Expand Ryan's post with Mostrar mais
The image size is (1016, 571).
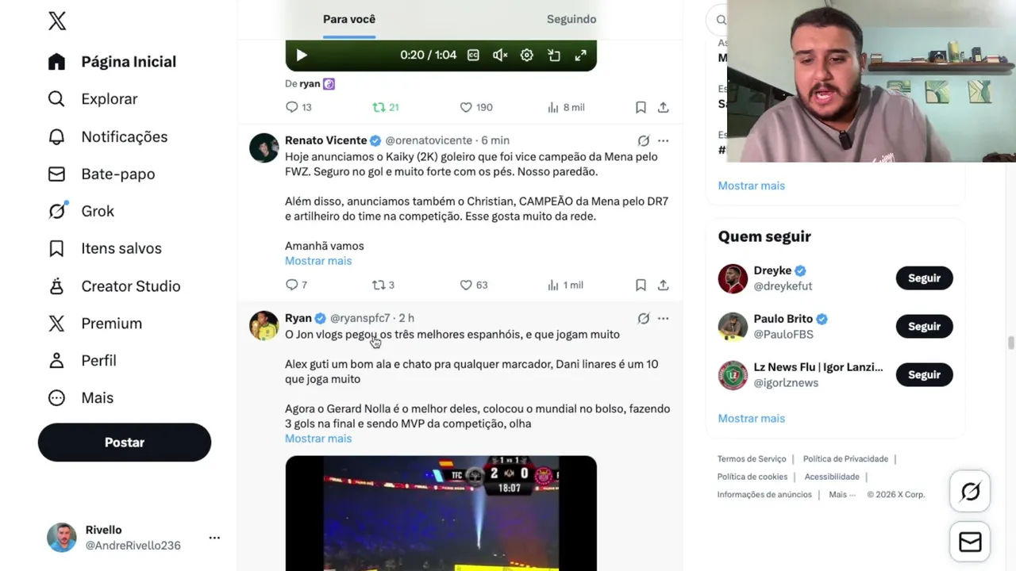click(318, 439)
